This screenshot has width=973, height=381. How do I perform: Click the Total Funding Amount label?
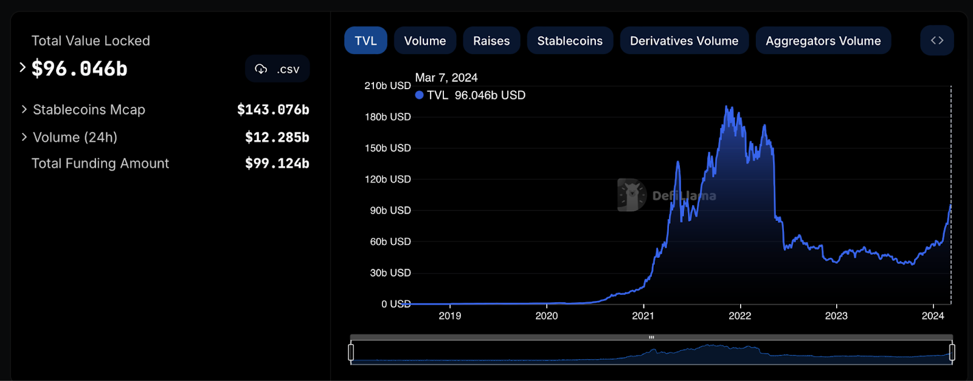(100, 163)
